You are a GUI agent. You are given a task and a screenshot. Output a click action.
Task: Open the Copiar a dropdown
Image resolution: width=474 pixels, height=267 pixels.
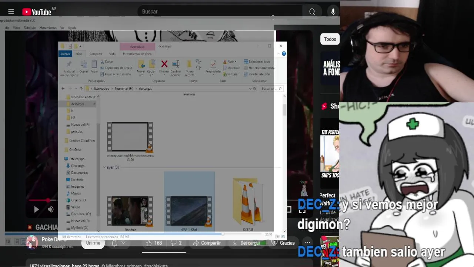click(x=151, y=69)
